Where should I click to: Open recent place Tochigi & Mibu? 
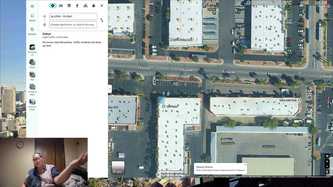coord(32,90)
